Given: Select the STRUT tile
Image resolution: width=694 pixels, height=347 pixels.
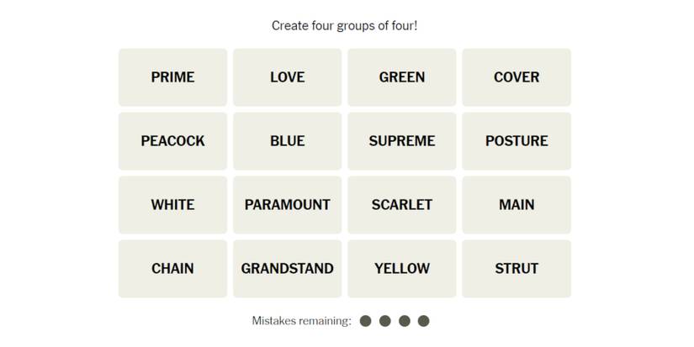Looking at the screenshot, I should click(517, 269).
